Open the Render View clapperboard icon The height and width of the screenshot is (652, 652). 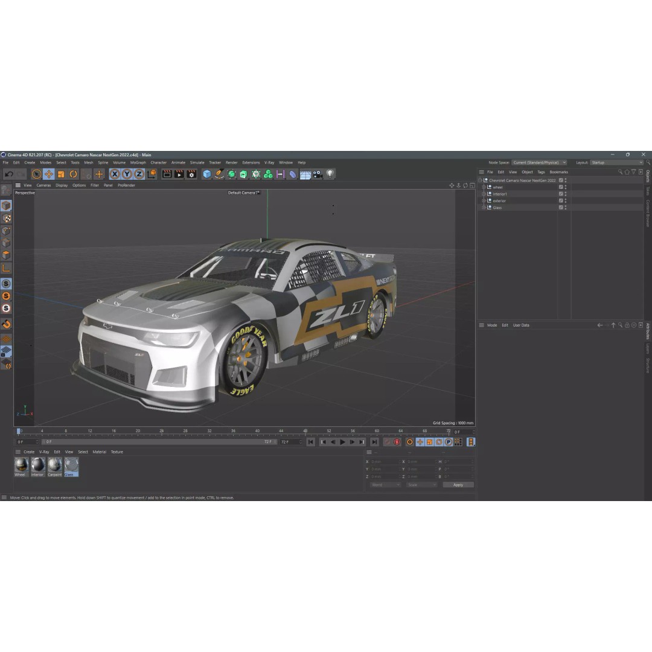(167, 174)
